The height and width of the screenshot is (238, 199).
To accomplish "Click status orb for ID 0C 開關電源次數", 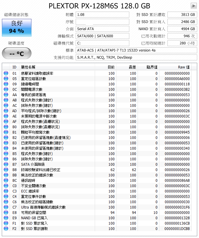I will pos(6,90).
